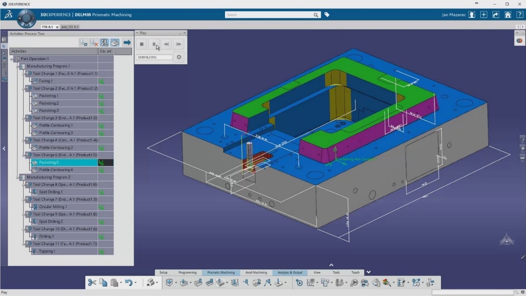Select Facing.1 operation
This screenshot has width=526, height=296.
46,81
